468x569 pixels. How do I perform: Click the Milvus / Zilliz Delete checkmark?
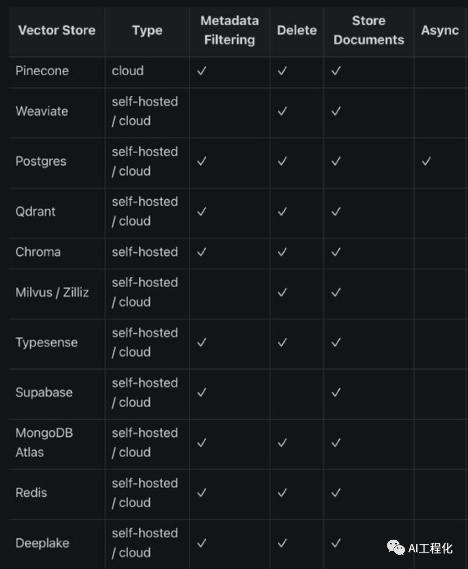(282, 292)
